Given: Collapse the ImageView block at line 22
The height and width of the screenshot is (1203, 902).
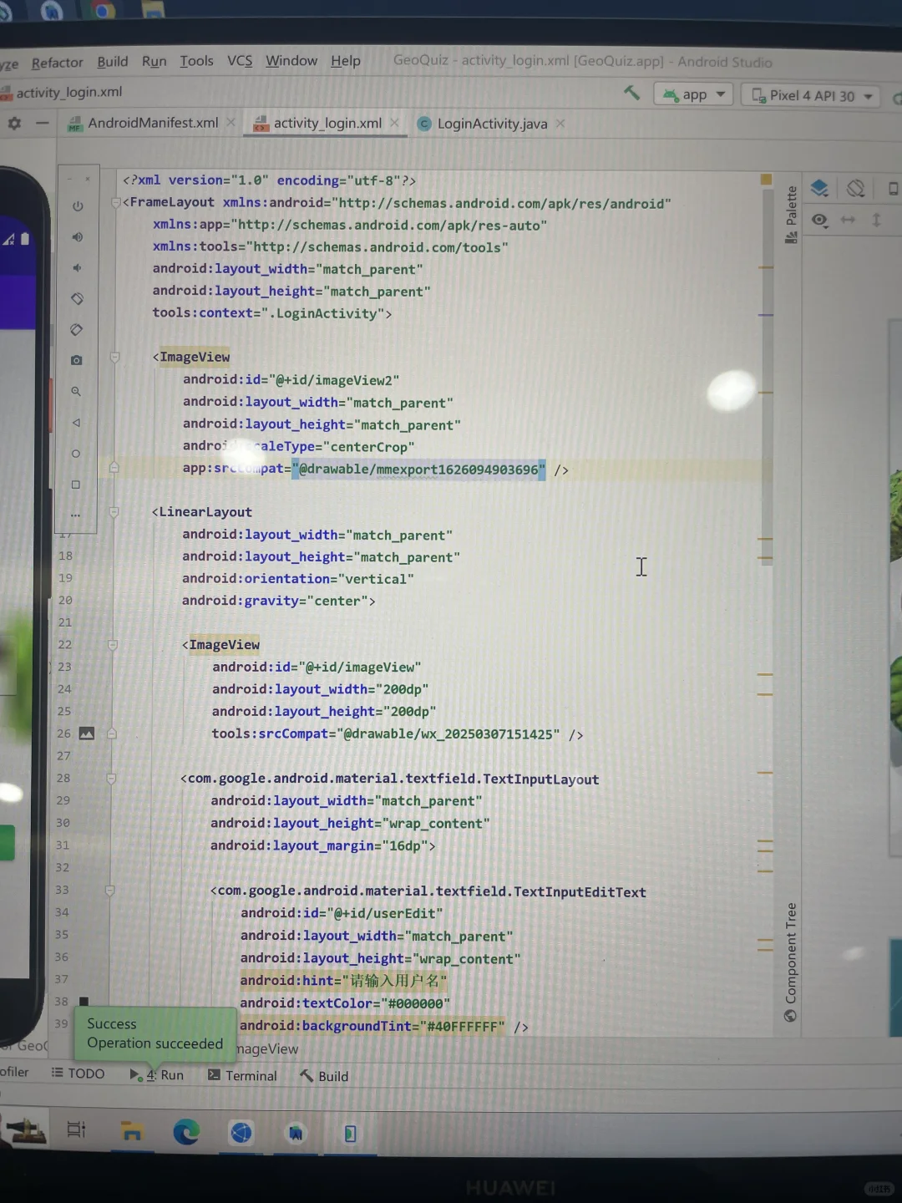Looking at the screenshot, I should click(x=113, y=644).
